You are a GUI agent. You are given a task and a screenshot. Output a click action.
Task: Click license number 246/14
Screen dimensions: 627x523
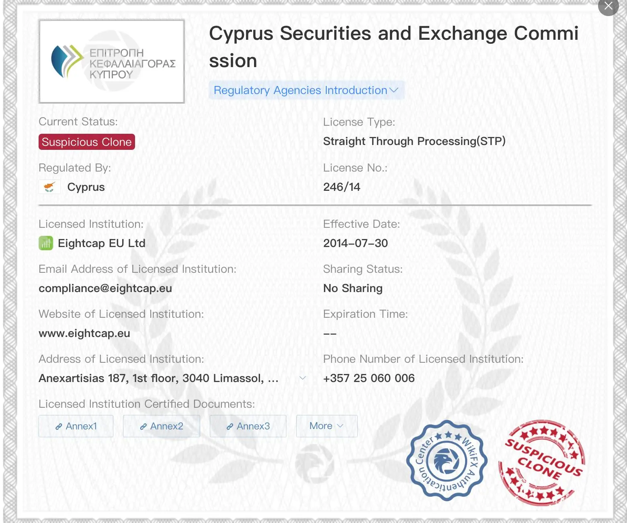pyautogui.click(x=342, y=187)
